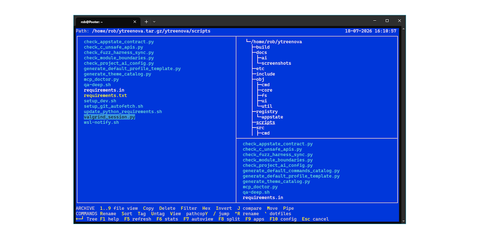Expand the docs folder in tree
This screenshot has height=239, width=479.
click(262, 53)
